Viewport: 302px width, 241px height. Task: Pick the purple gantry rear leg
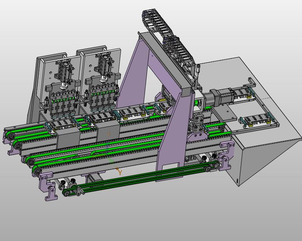pos(133,75)
